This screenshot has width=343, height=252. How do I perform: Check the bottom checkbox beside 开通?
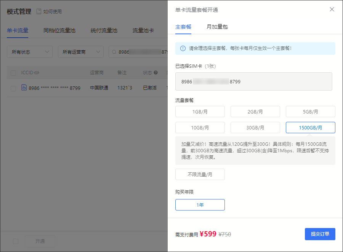click(x=16, y=241)
